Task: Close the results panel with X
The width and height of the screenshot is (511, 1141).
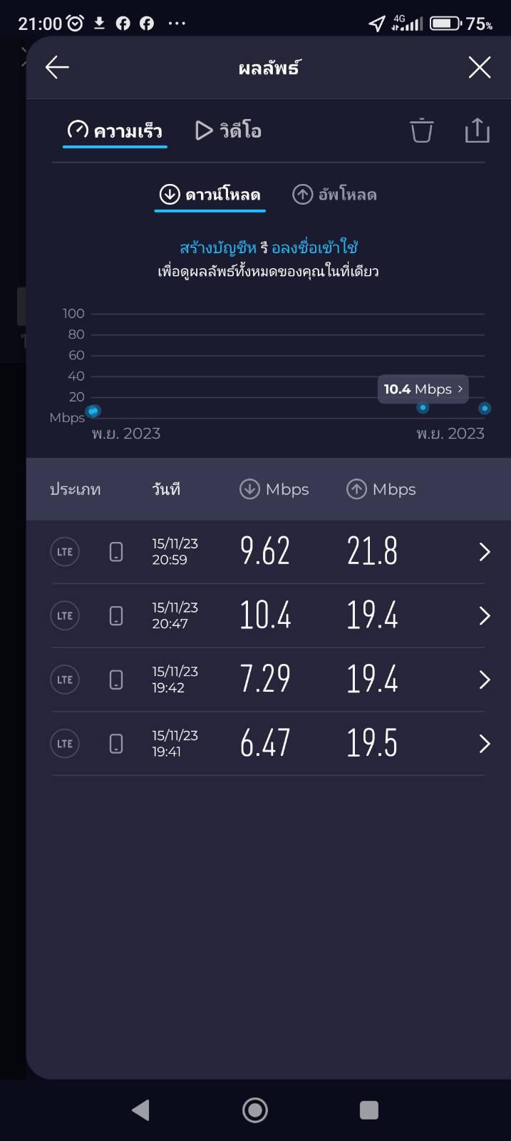Action: 480,68
